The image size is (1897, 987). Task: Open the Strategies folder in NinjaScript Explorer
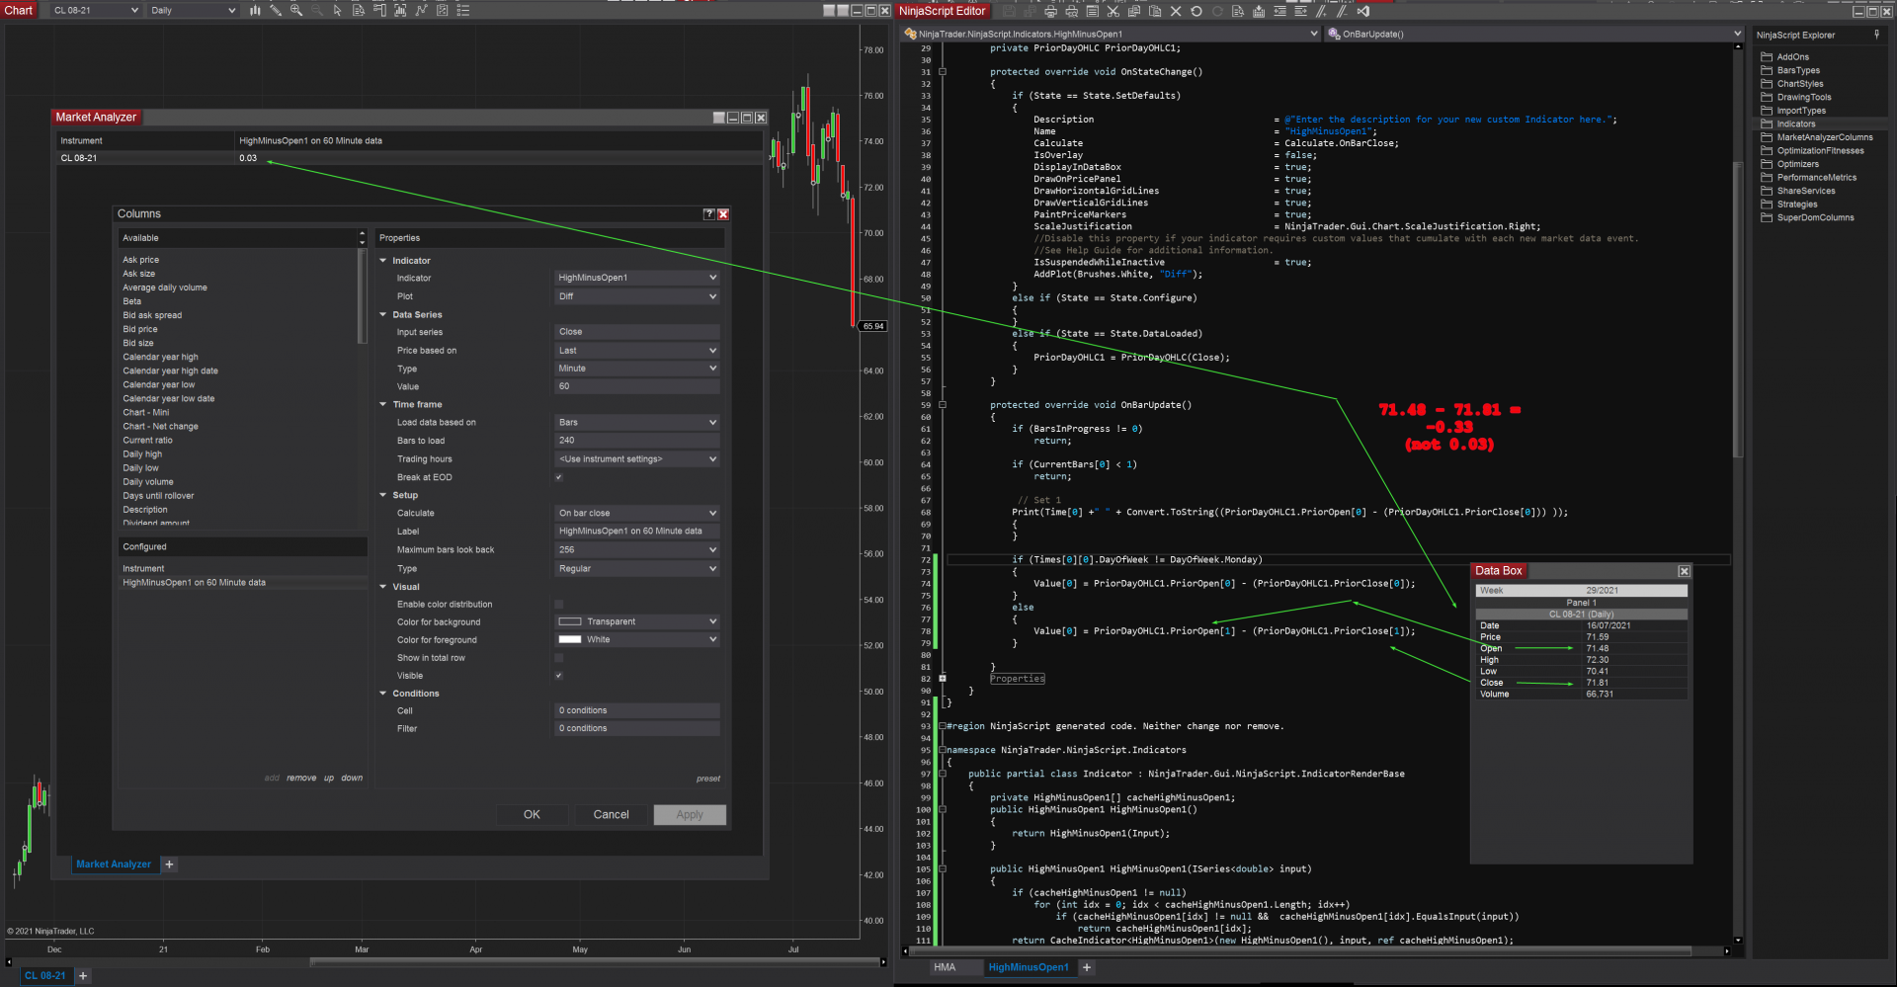coord(1797,205)
